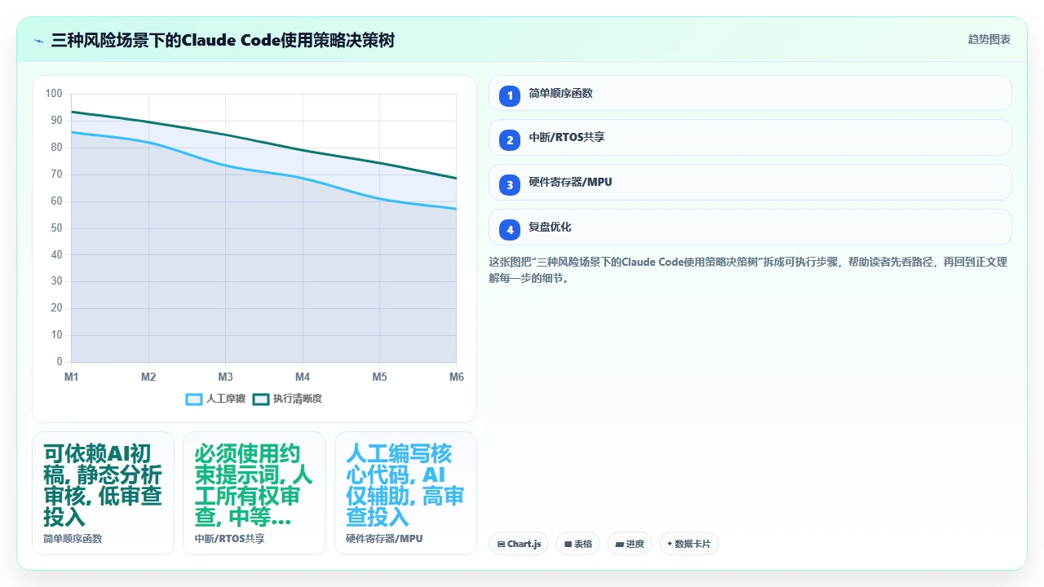
Task: Select the 复盘优化 step row
Action: click(x=750, y=227)
